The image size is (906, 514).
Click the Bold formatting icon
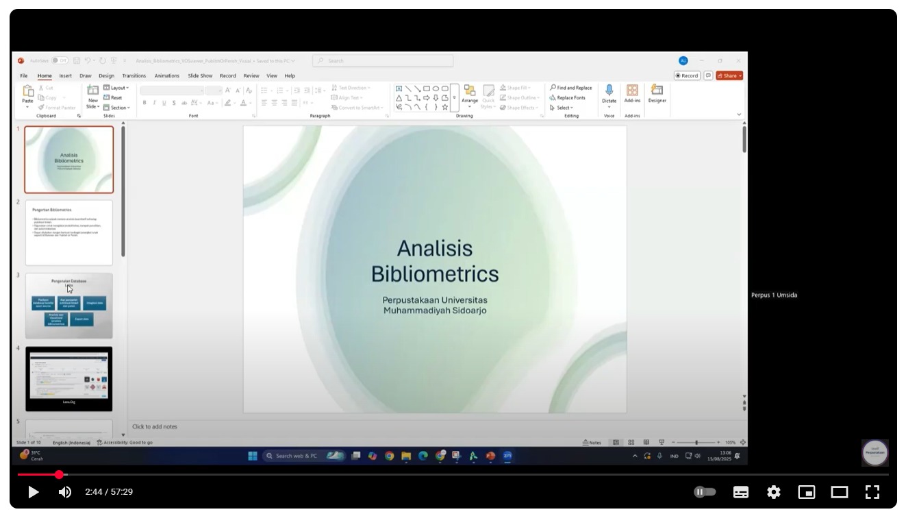click(x=144, y=103)
